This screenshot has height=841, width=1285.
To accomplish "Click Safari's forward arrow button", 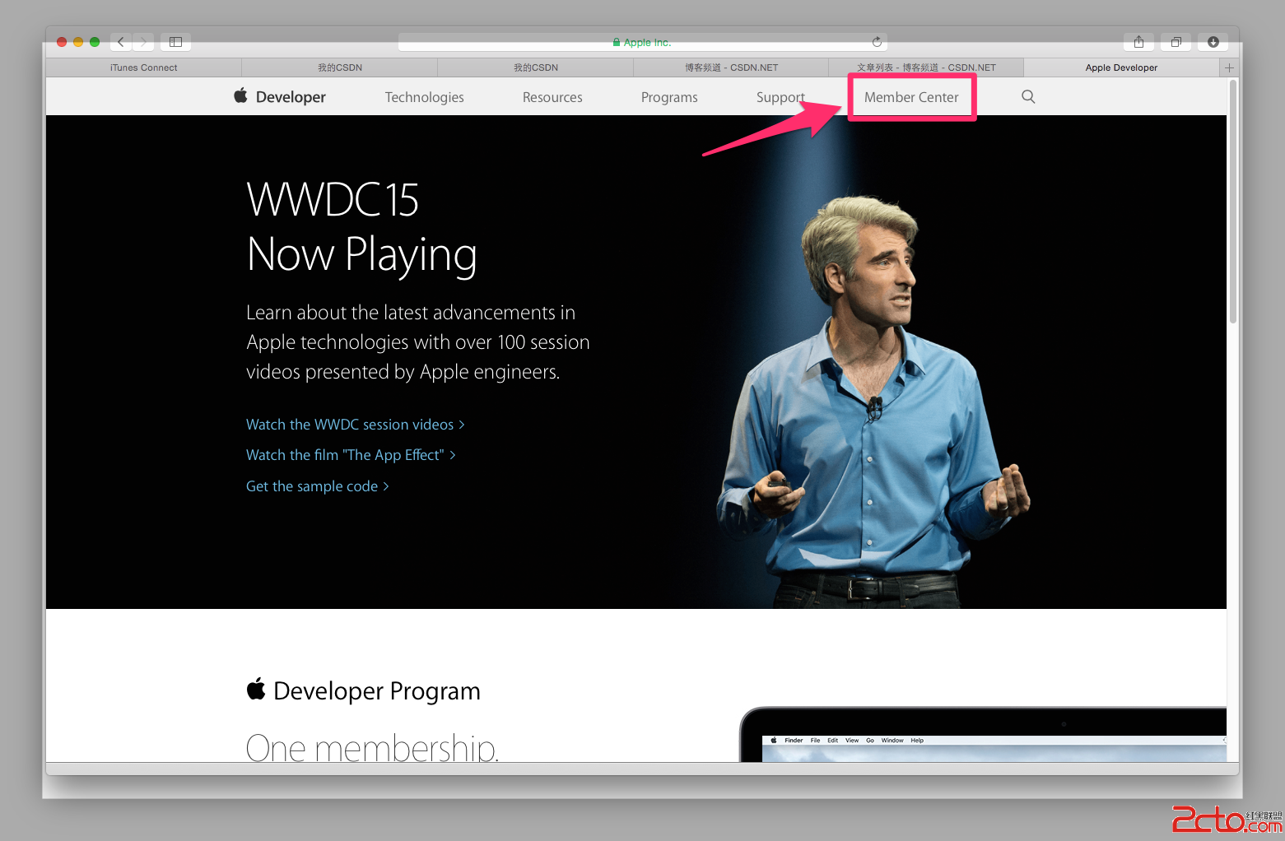I will point(143,41).
